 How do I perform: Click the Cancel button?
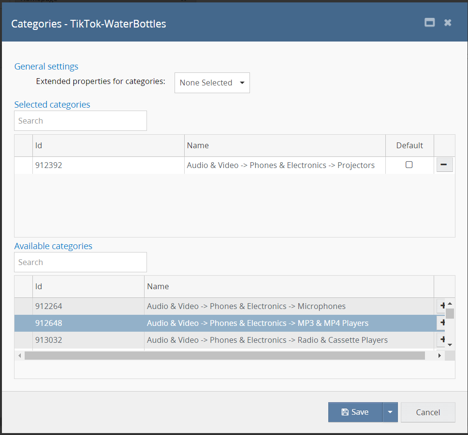click(428, 412)
